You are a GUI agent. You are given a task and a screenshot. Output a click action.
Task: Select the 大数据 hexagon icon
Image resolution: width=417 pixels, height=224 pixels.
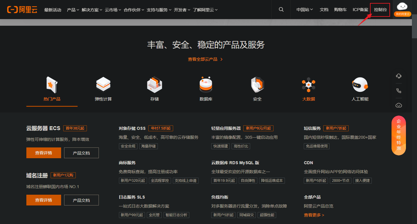tap(309, 85)
